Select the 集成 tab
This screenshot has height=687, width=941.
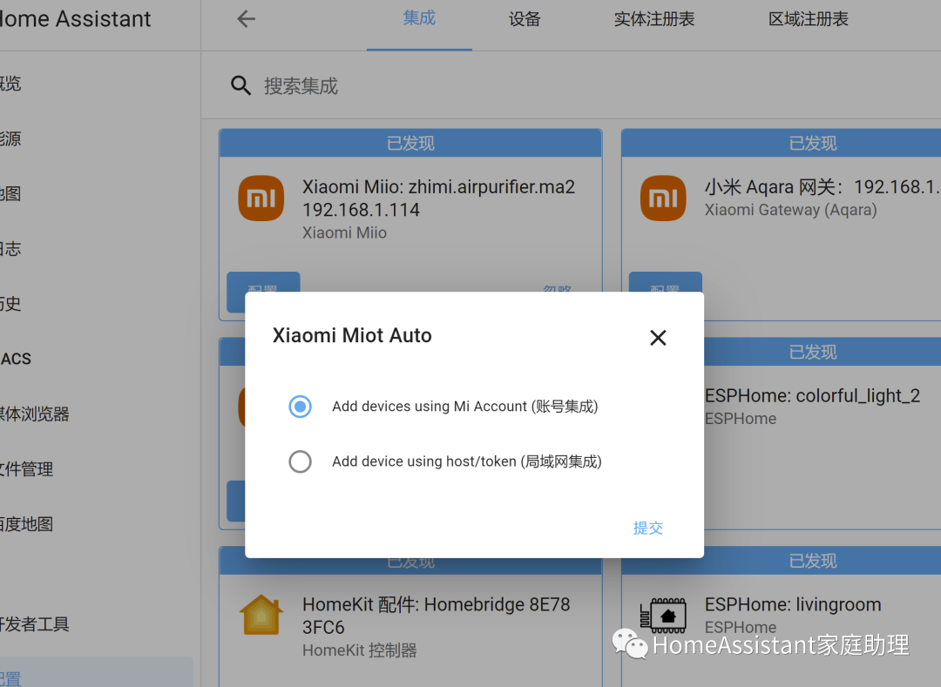(419, 18)
